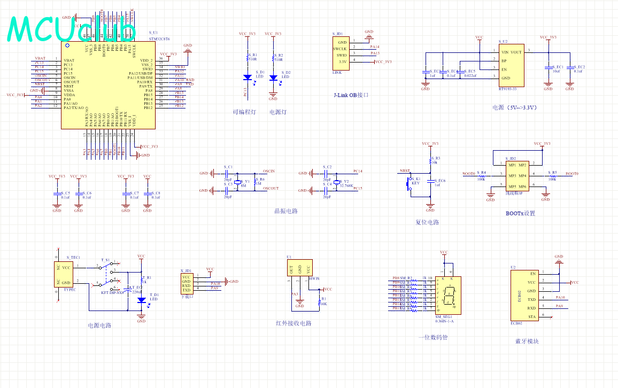This screenshot has height=388, width=618.
Task: Click the S_R3 10k pull-up resistor
Action: 430,160
